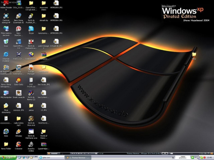
Task: Select the muzyczne śmieci folder
Action: [x=44, y=6]
